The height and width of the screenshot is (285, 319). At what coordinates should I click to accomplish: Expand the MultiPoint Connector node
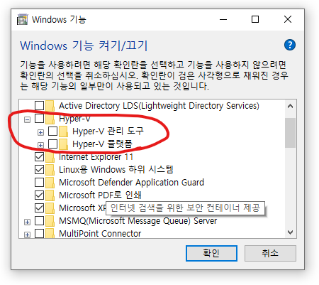[x=28, y=235]
